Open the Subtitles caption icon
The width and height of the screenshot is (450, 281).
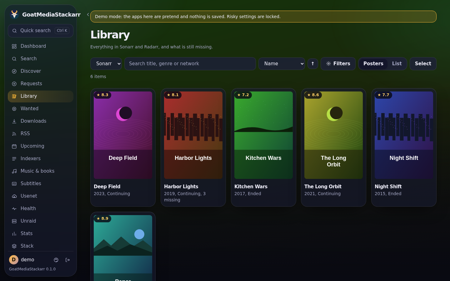pyautogui.click(x=14, y=184)
